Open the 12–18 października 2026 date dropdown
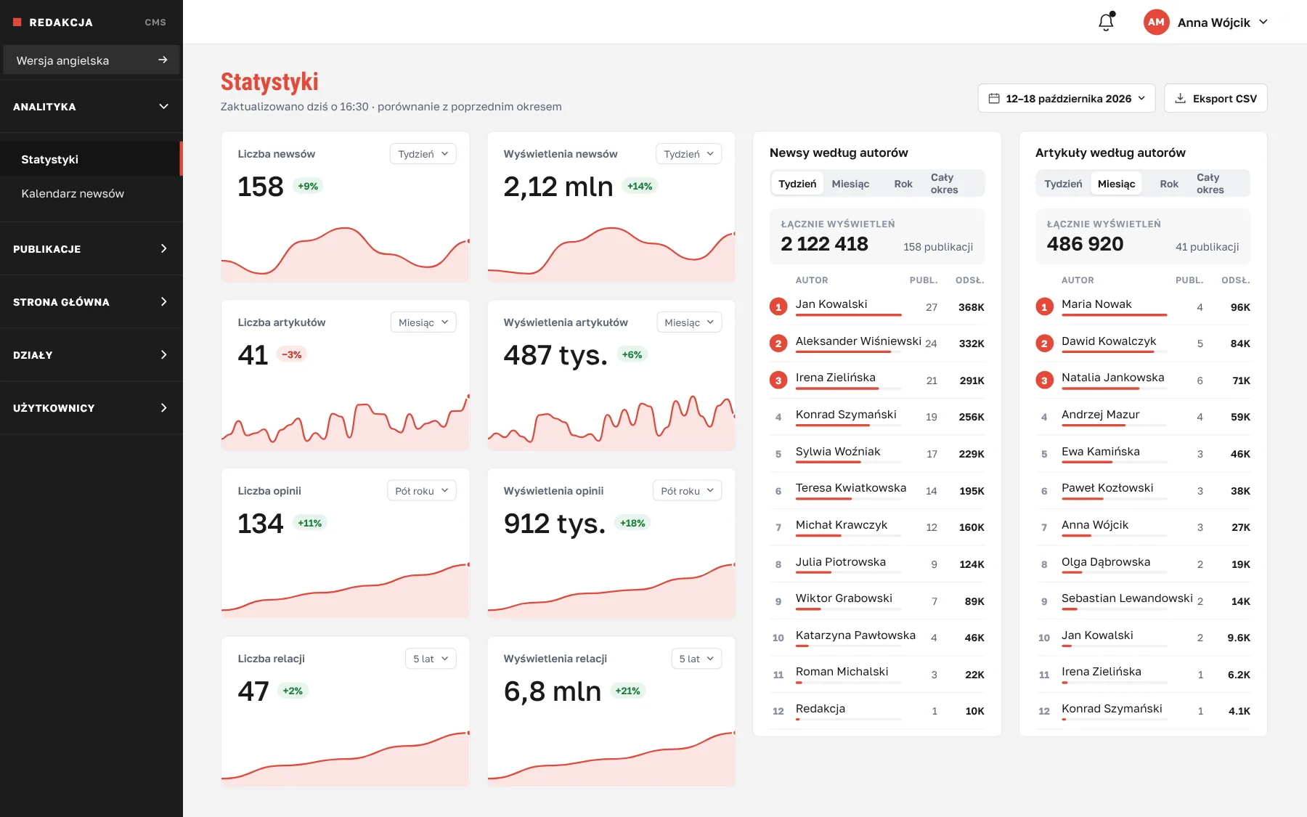The width and height of the screenshot is (1307, 817). [x=1067, y=99]
